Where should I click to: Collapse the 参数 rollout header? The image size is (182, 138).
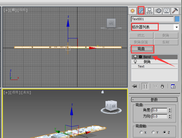[154, 100]
